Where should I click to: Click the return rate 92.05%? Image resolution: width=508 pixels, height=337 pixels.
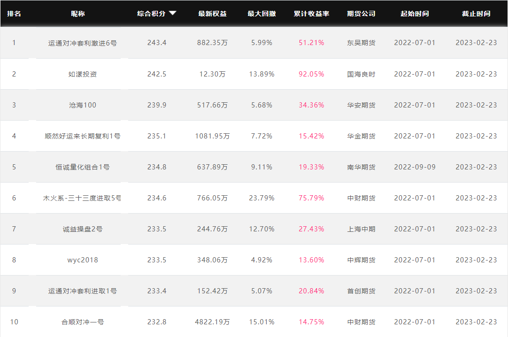pyautogui.click(x=311, y=74)
